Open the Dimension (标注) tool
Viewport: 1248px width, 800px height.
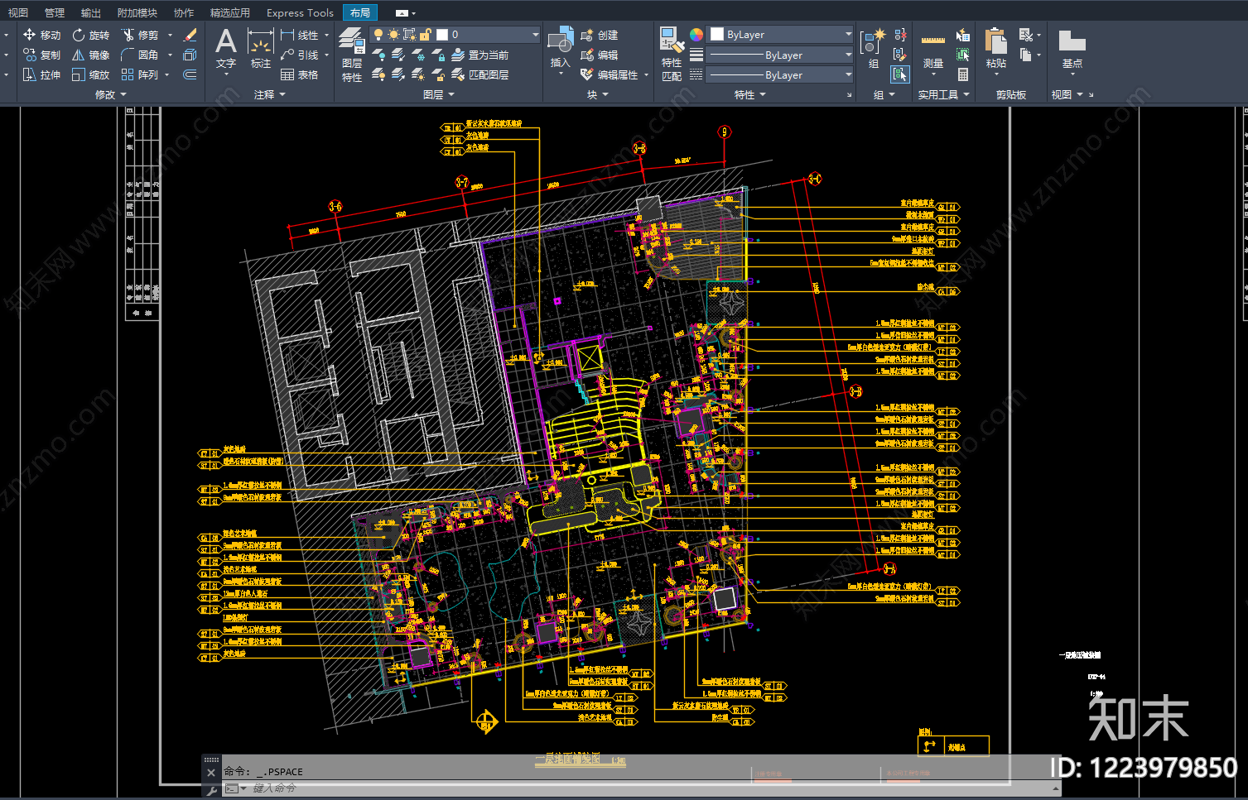click(x=261, y=48)
